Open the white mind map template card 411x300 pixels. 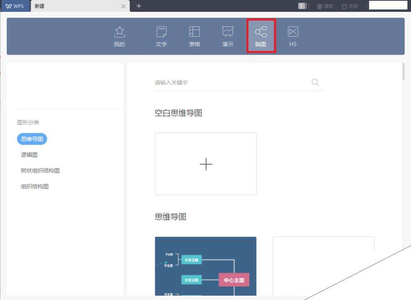pyautogui.click(x=323, y=266)
